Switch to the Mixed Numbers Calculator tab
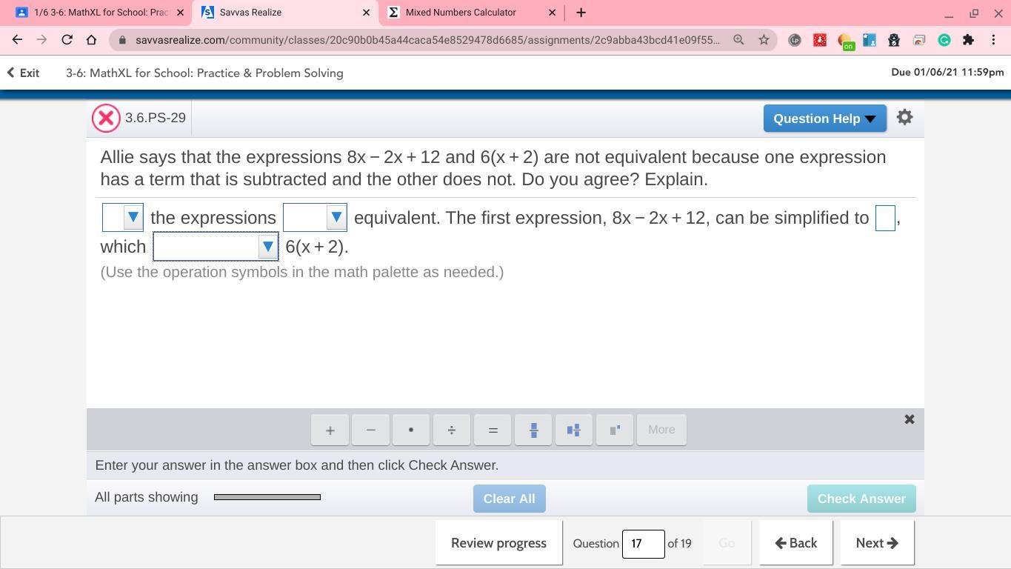The height and width of the screenshot is (569, 1011). pyautogui.click(x=473, y=13)
